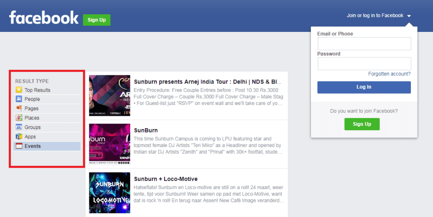Click the star icon beside Top Results
This screenshot has width=433, height=217.
[x=19, y=90]
